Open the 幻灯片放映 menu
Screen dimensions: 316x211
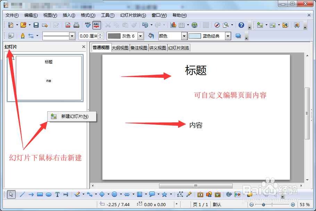pos(132,15)
